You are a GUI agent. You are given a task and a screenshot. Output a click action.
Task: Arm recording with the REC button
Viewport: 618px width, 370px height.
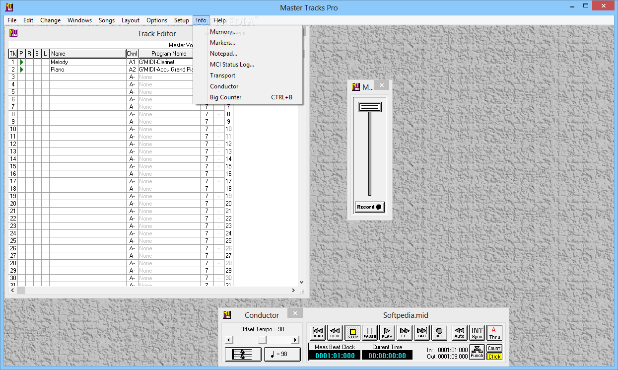click(x=439, y=333)
